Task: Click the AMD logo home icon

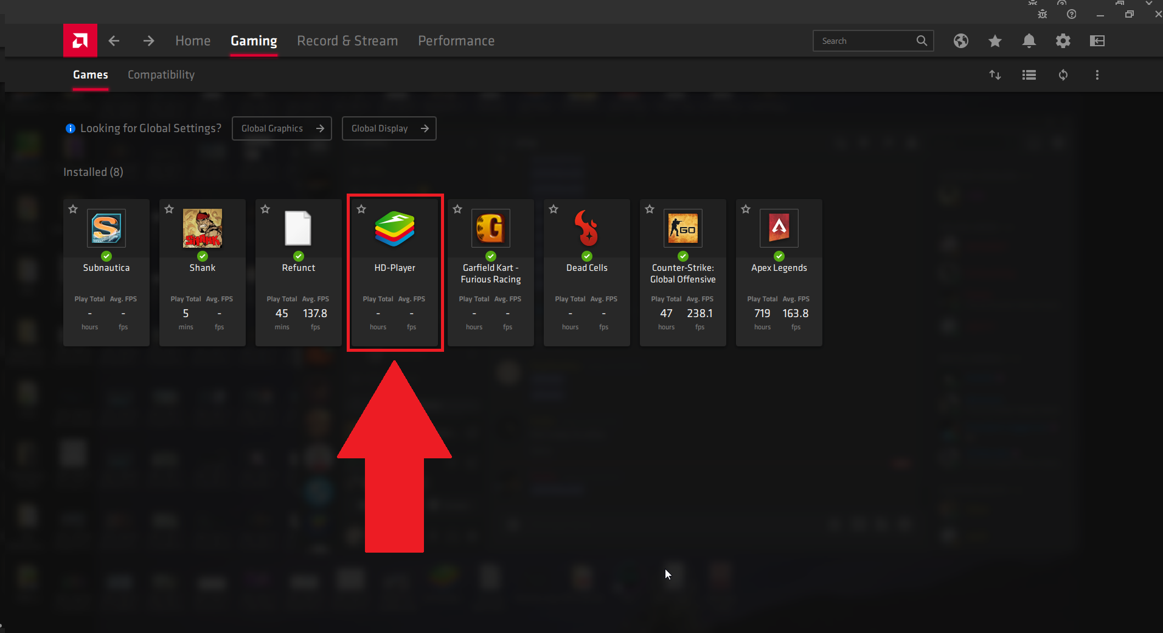Action: 80,41
